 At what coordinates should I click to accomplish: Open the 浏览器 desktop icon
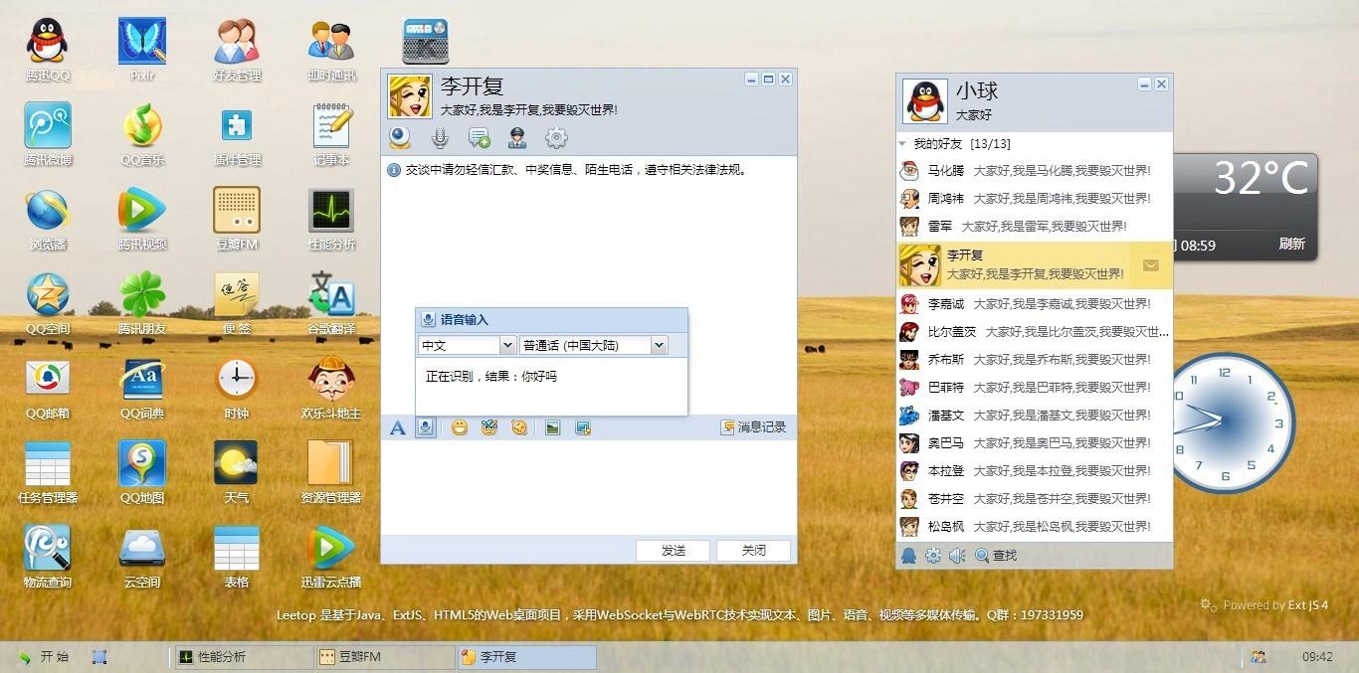[48, 219]
